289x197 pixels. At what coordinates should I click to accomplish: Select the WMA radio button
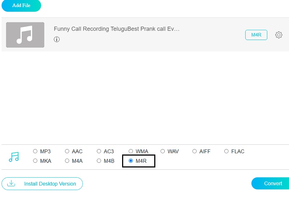pos(131,151)
